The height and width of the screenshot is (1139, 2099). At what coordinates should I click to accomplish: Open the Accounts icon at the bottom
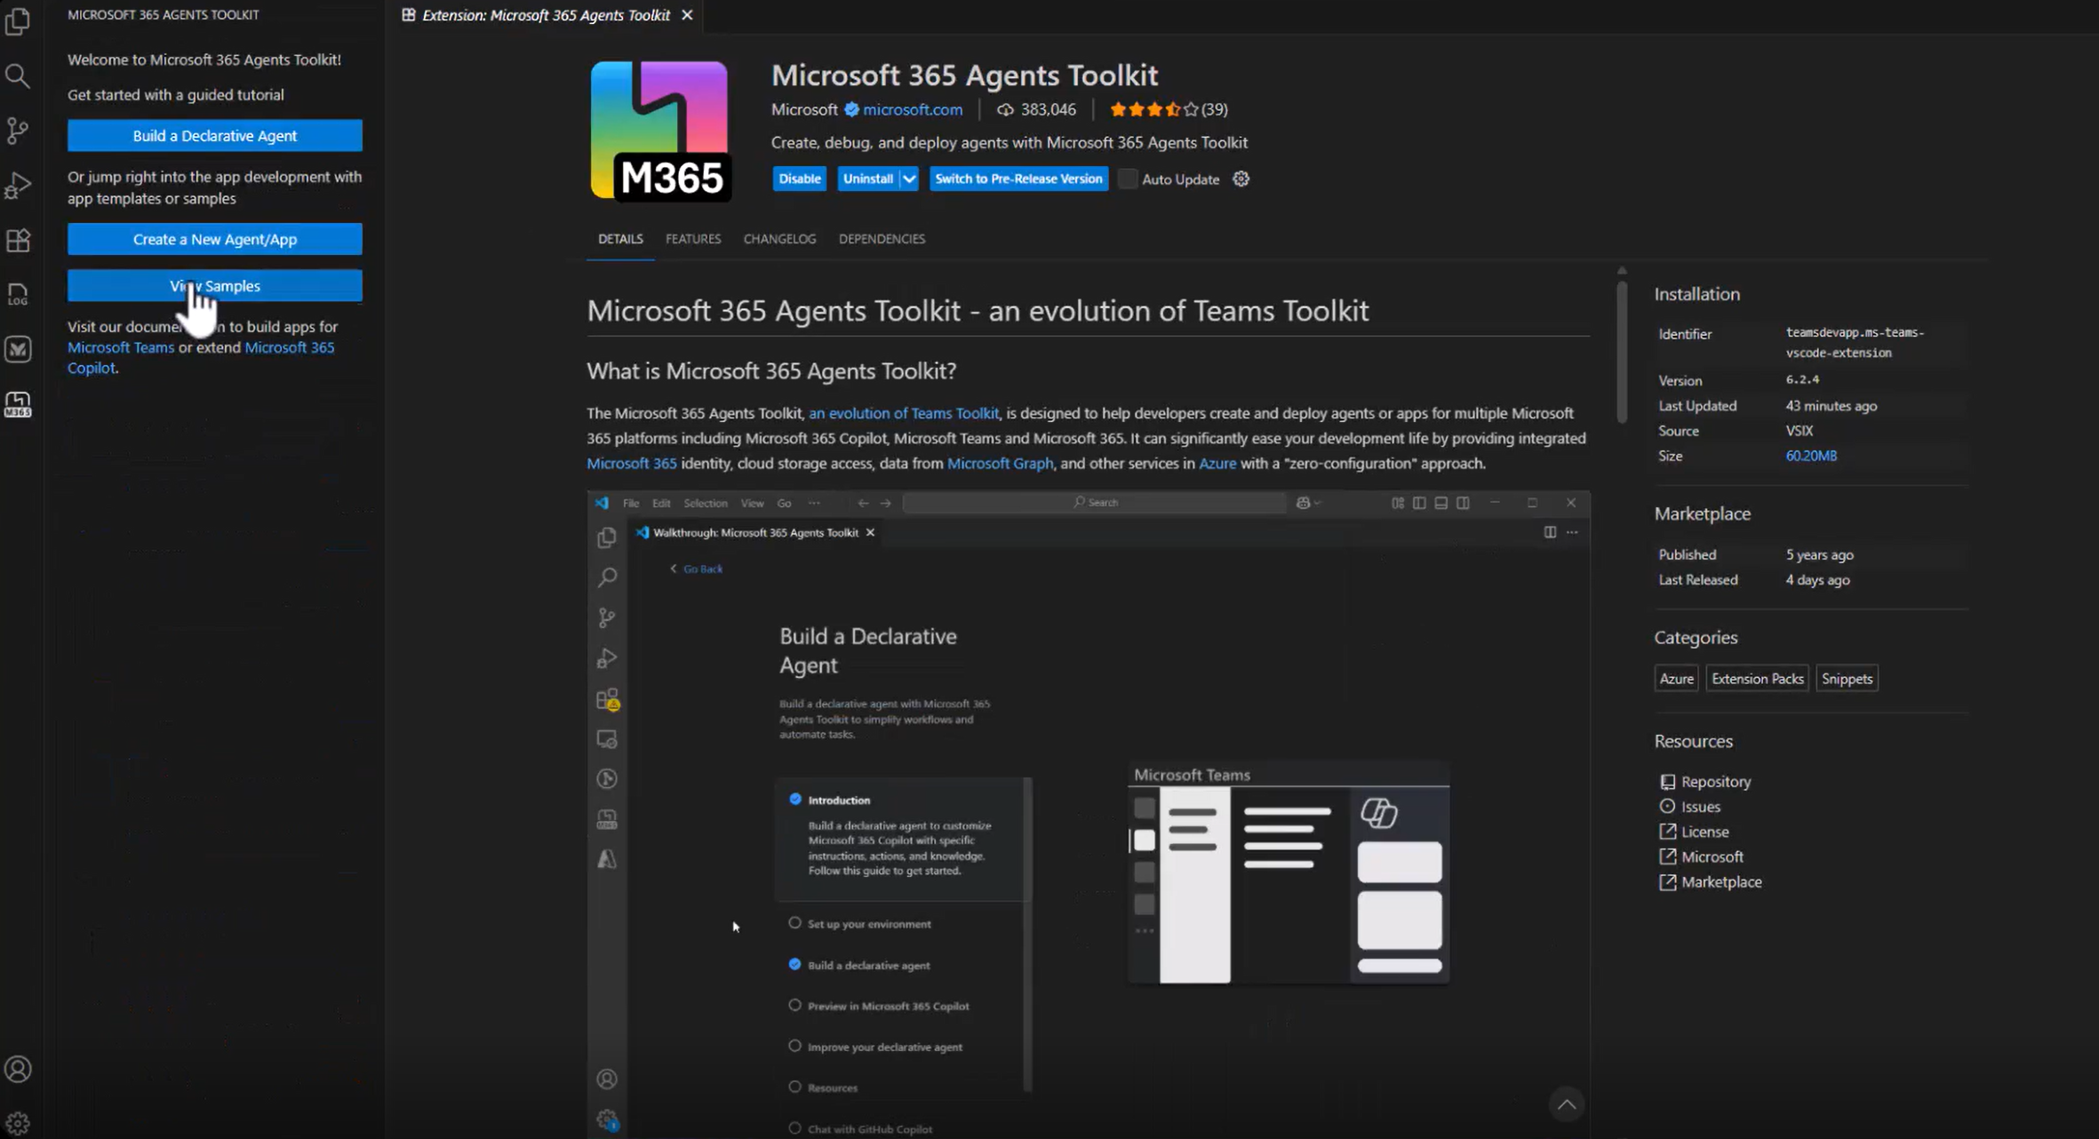pyautogui.click(x=19, y=1069)
